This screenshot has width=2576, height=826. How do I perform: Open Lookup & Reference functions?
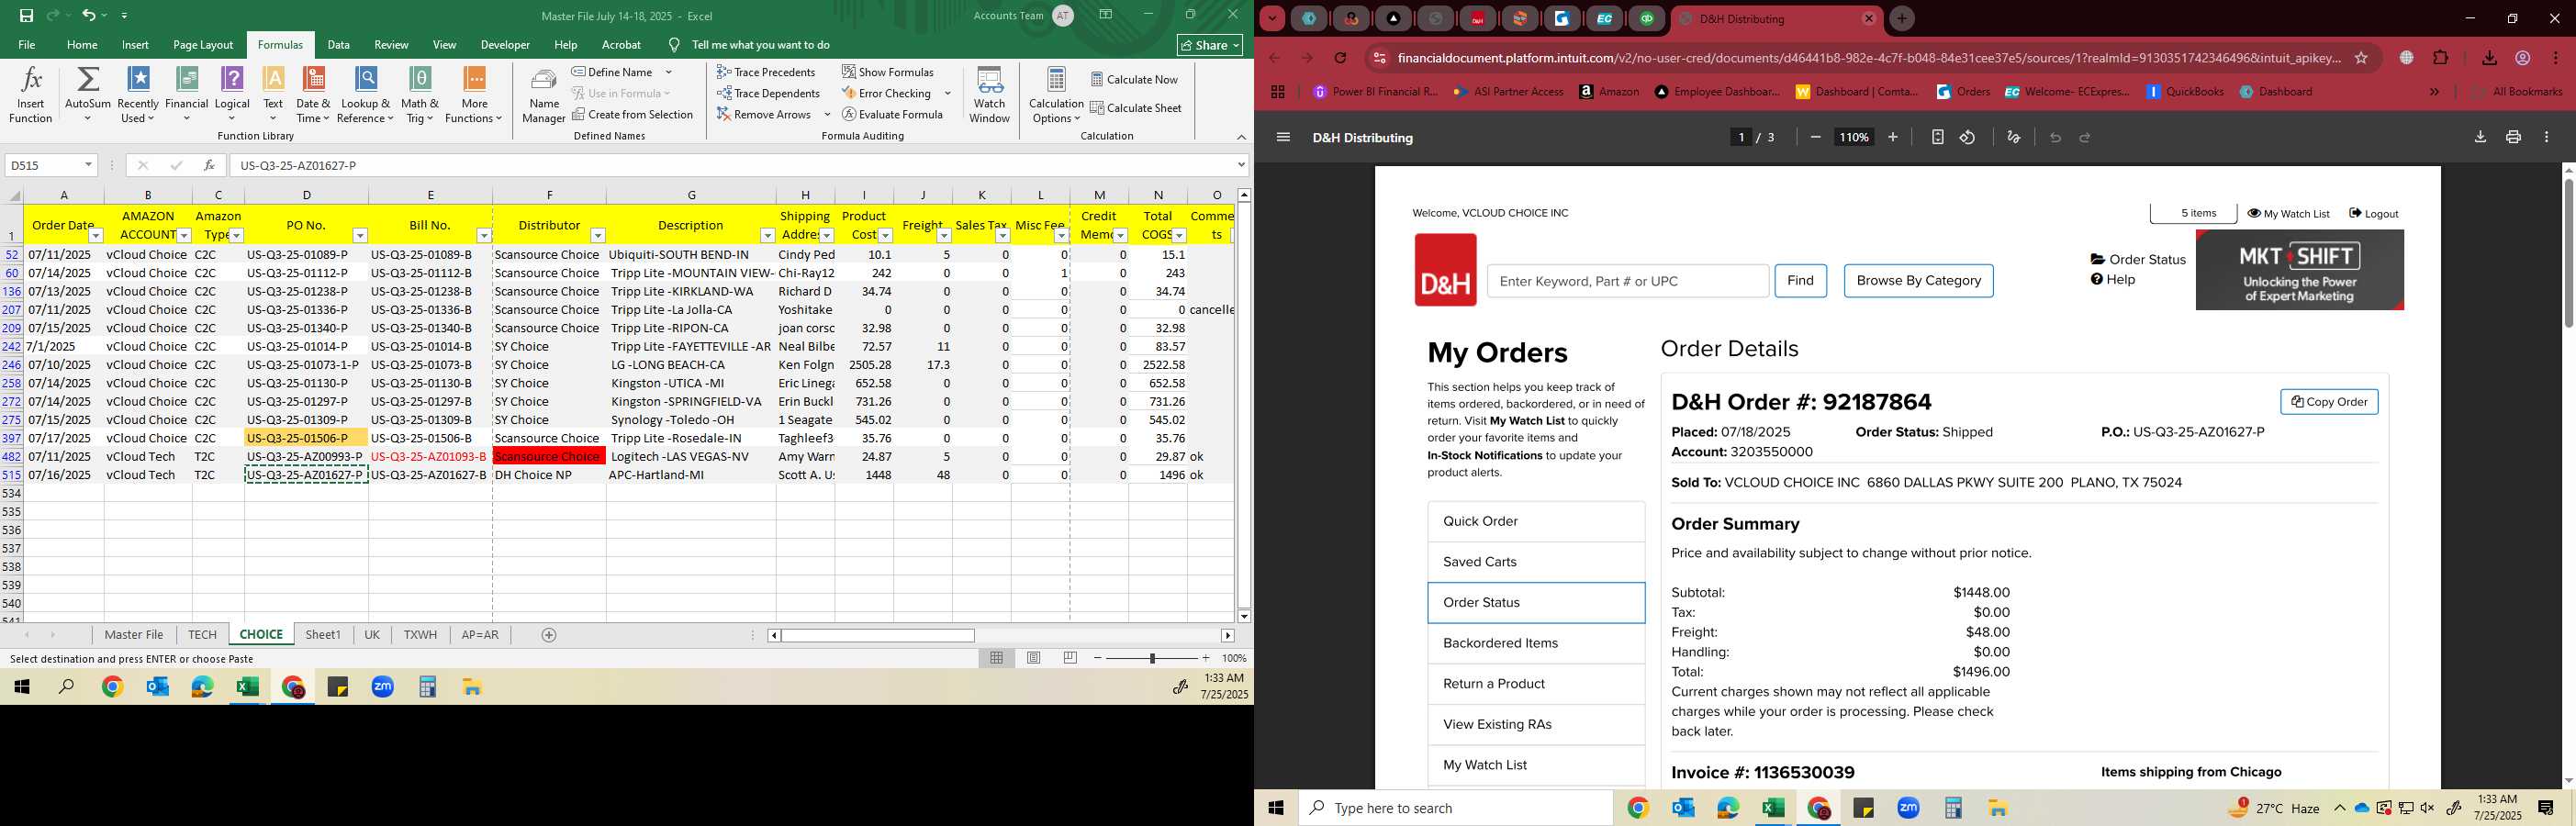365,95
